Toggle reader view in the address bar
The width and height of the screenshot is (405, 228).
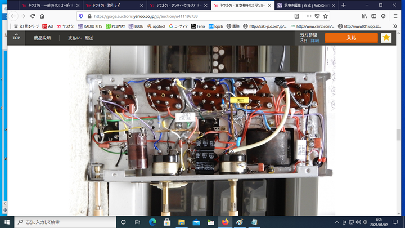(296, 16)
